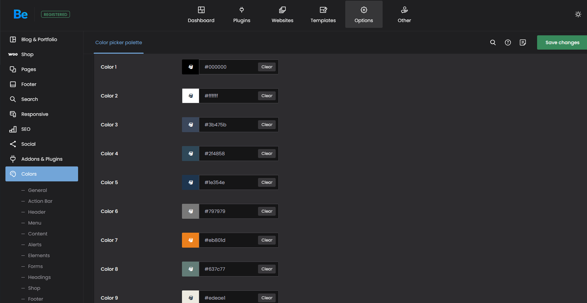The image size is (587, 303).
Task: Open the SEO sidebar section
Action: tap(26, 129)
